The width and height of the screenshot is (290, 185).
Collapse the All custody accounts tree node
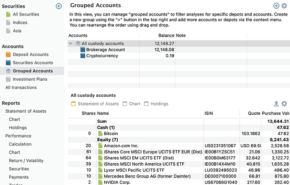tap(71, 43)
